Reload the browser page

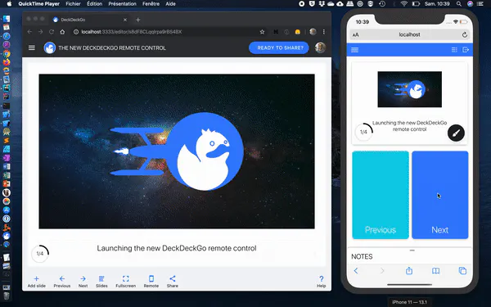[52, 32]
